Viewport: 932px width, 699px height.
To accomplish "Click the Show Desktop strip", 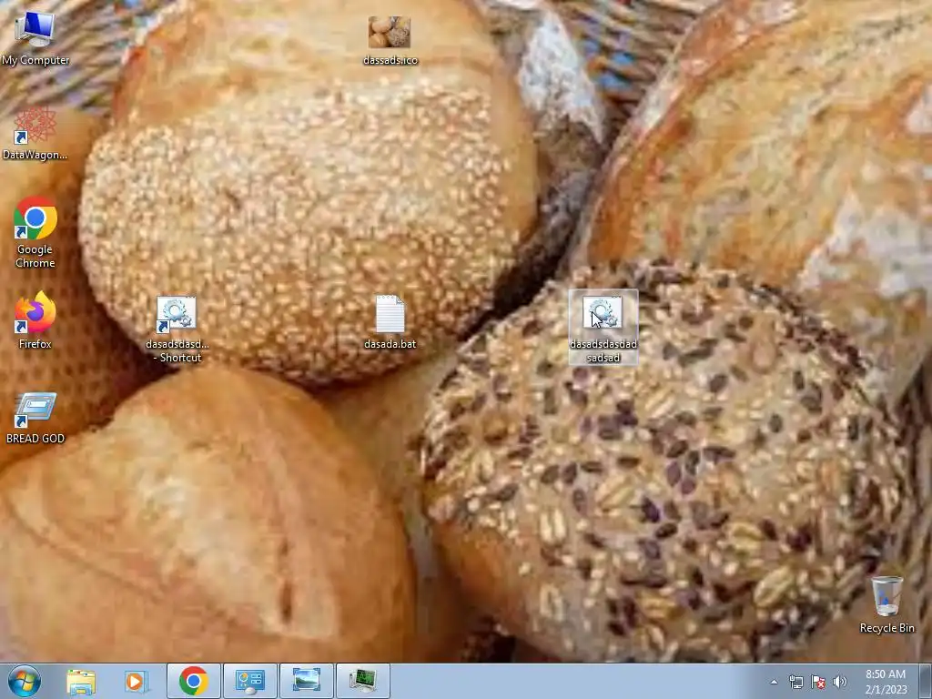I will 925,682.
